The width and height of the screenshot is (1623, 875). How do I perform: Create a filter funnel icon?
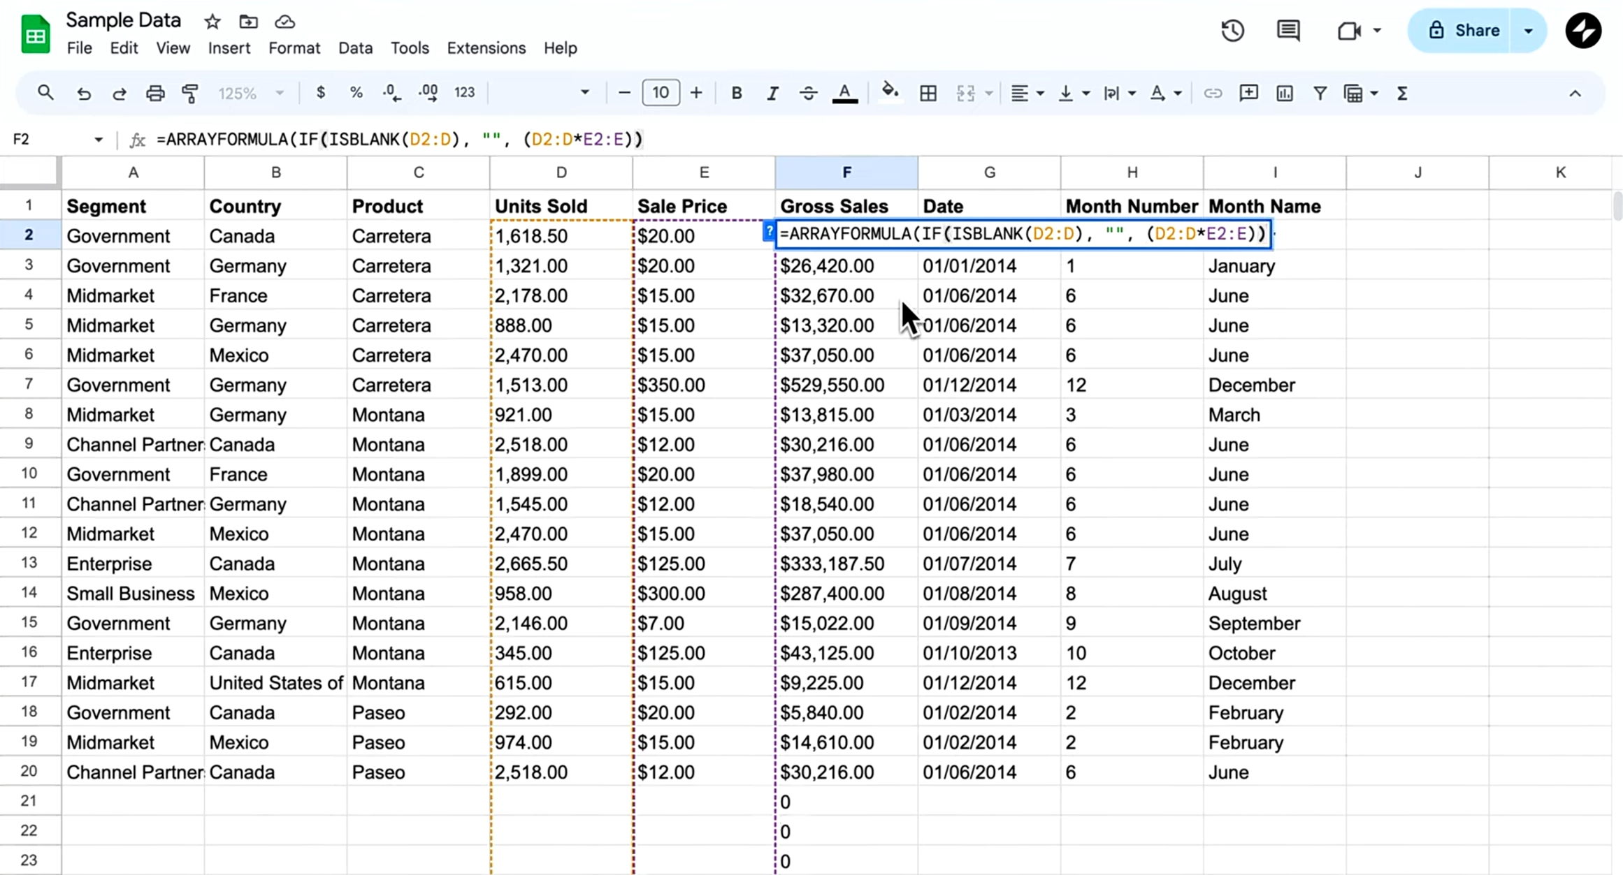click(1320, 93)
